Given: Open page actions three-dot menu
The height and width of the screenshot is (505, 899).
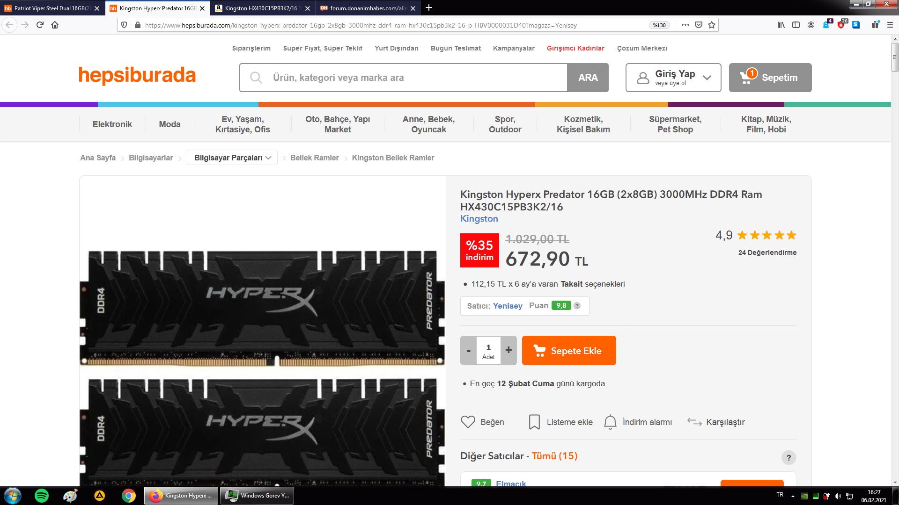Looking at the screenshot, I should coord(685,25).
